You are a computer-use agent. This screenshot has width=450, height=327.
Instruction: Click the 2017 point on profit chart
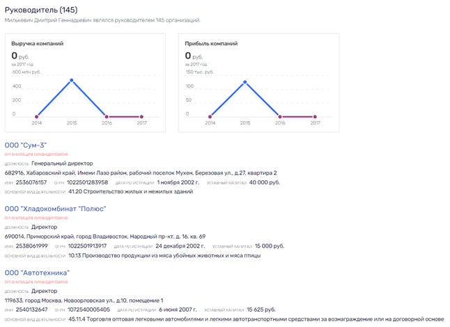click(x=315, y=117)
